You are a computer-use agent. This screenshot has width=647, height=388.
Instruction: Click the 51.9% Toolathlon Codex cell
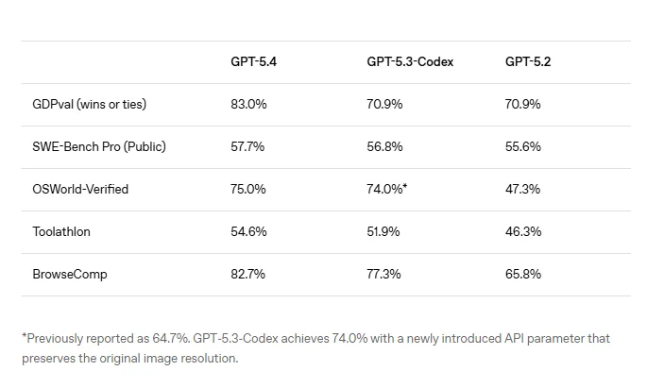383,231
